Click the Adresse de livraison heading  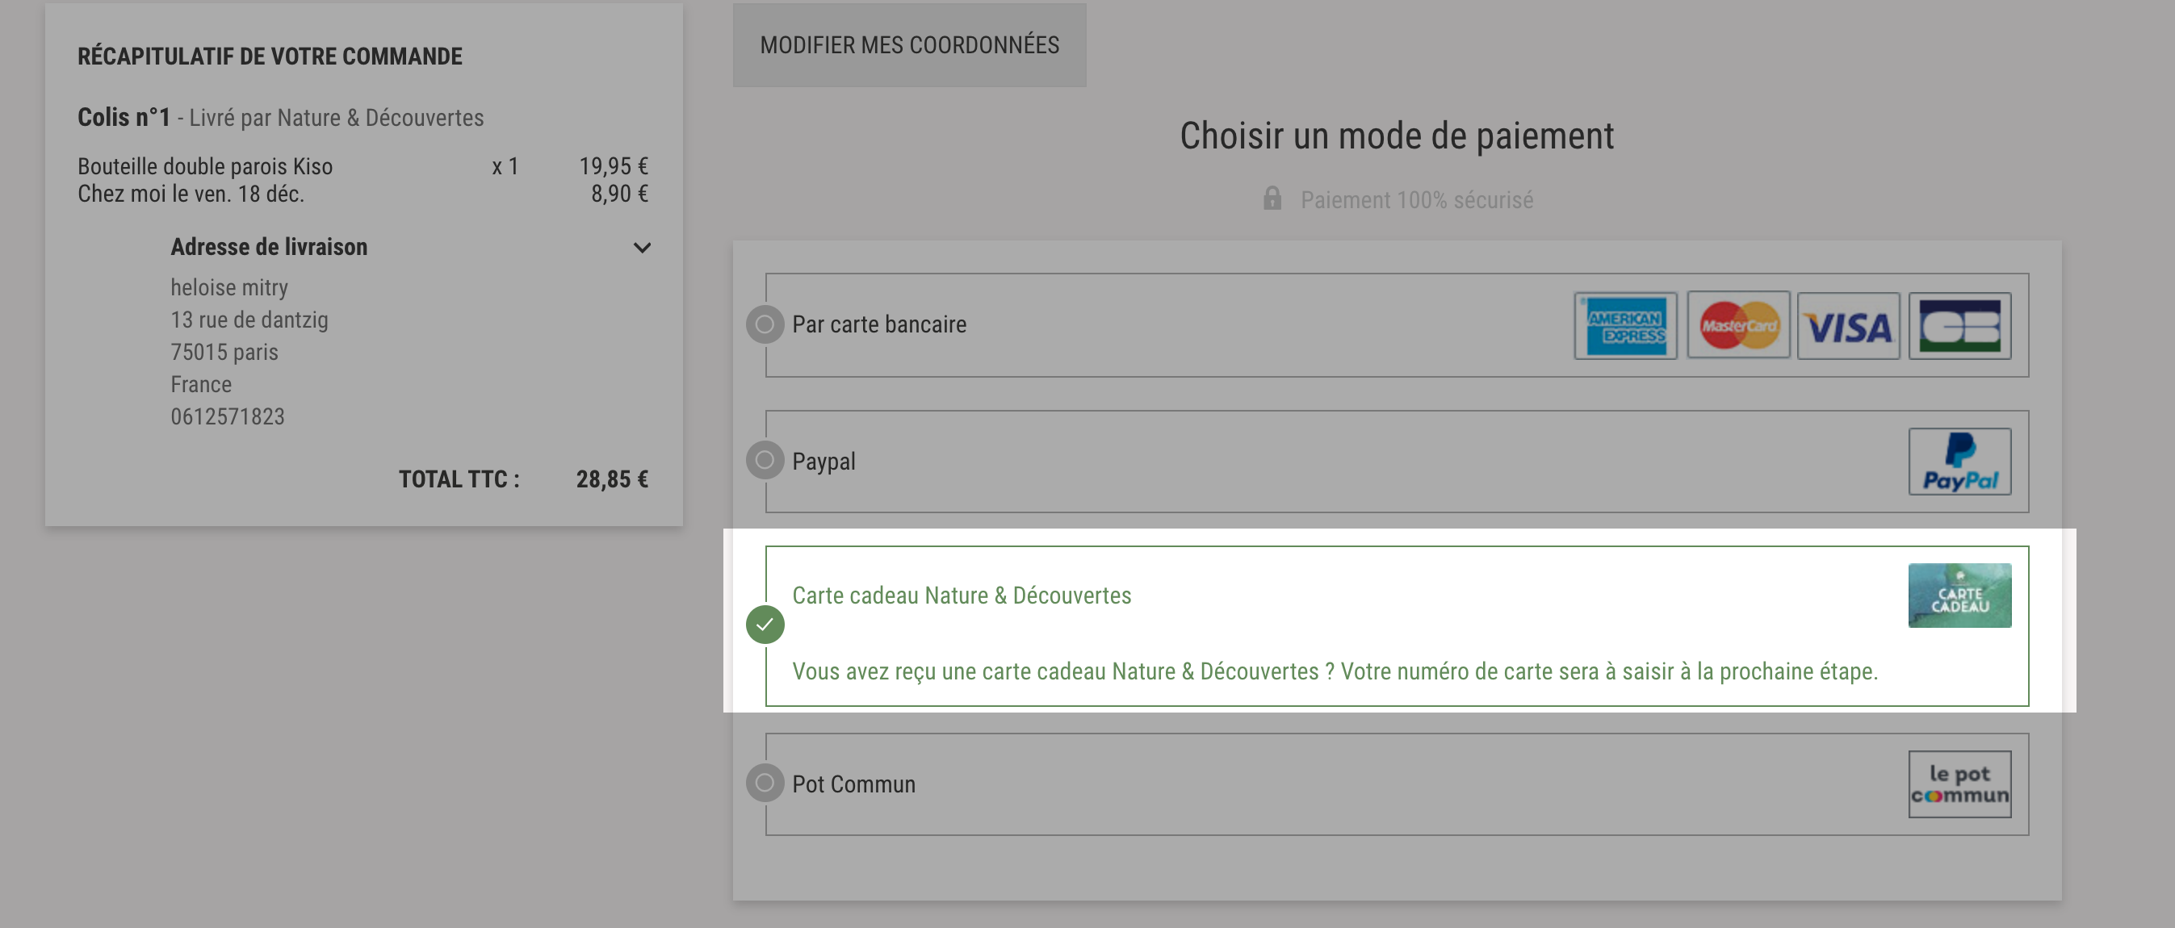[269, 247]
